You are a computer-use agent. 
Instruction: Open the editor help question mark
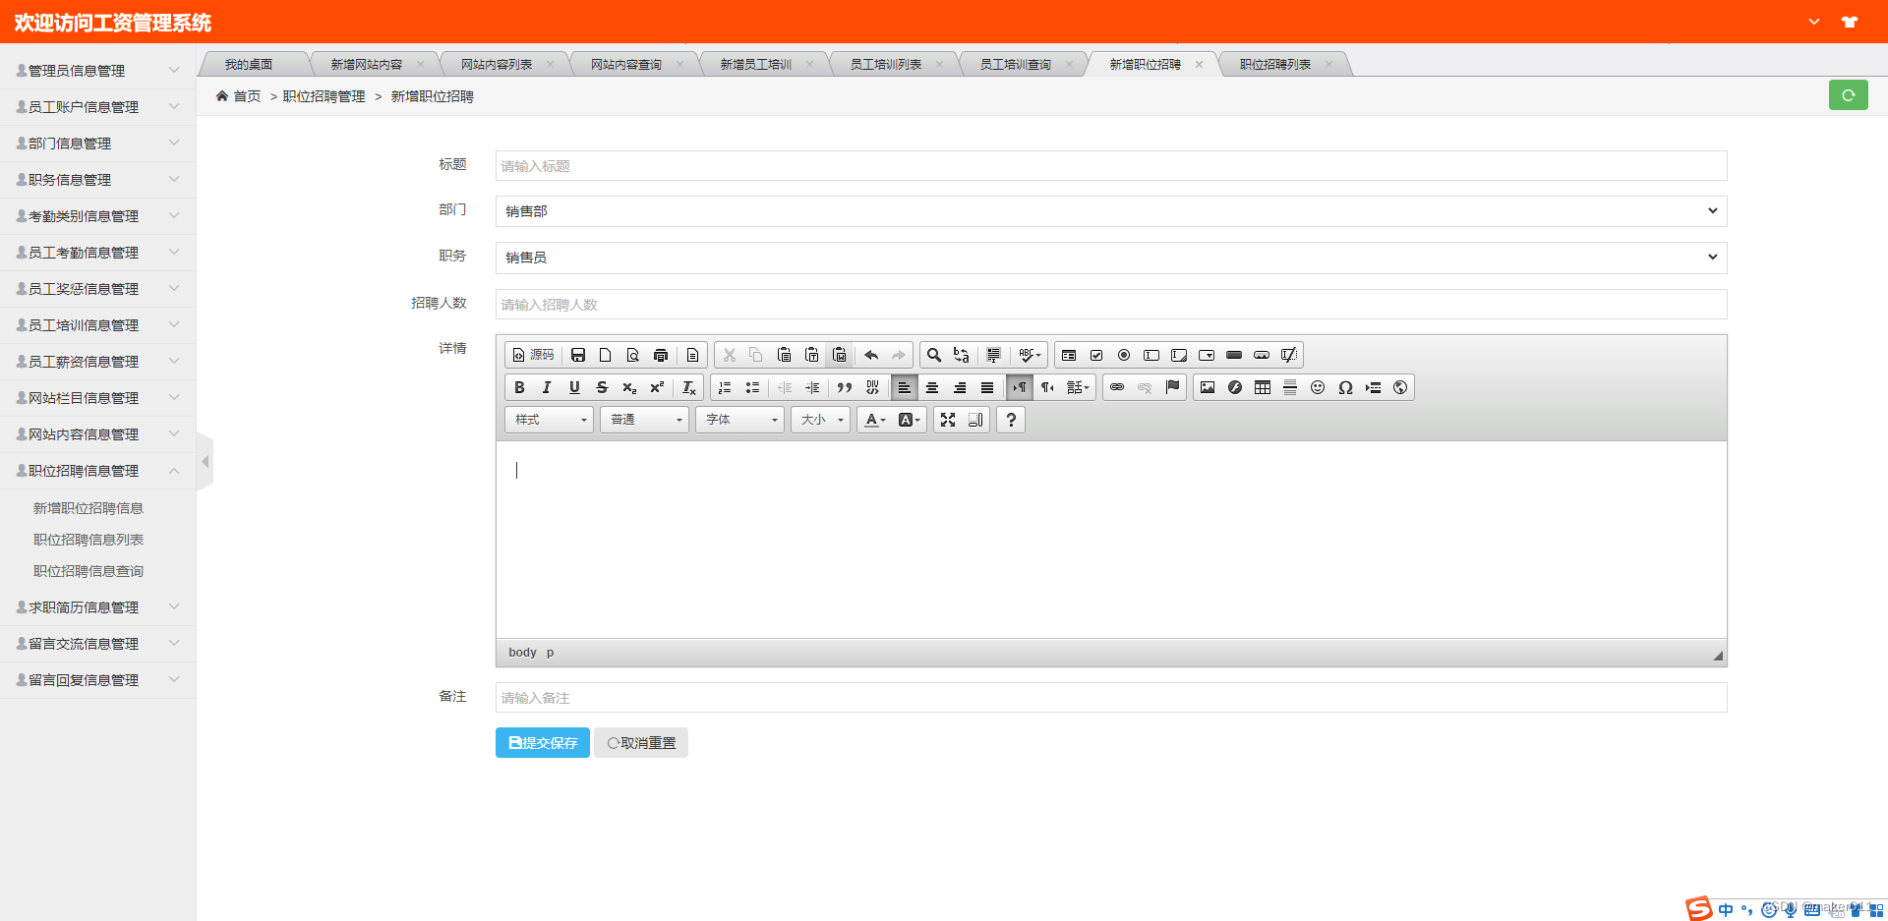pyautogui.click(x=1011, y=420)
